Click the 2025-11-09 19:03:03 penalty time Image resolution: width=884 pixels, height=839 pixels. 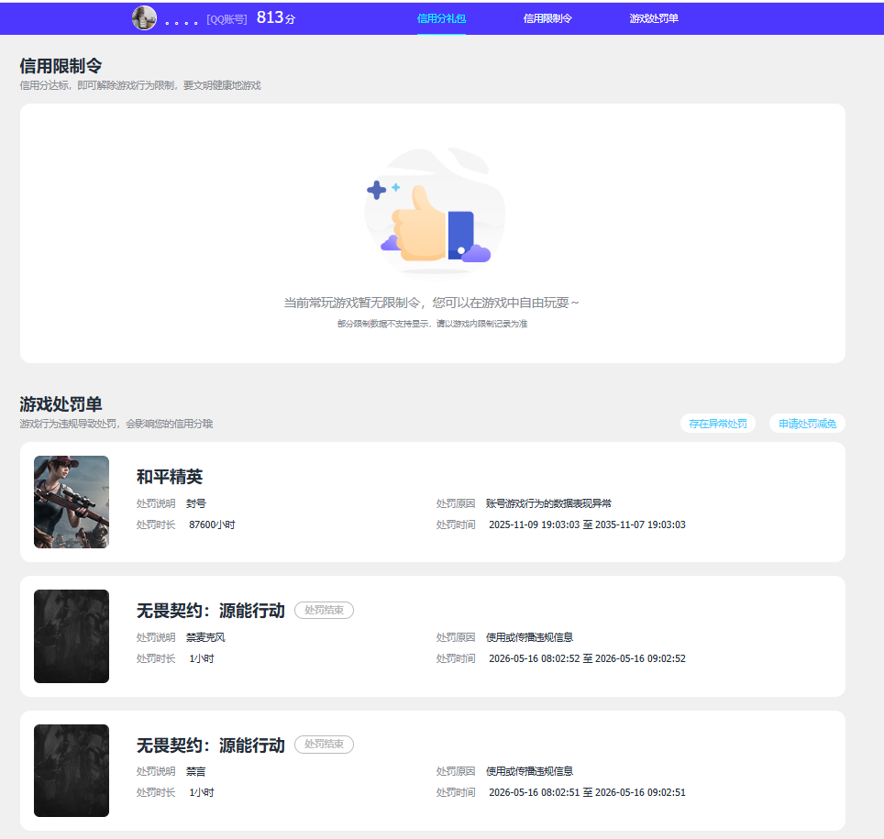tap(587, 524)
